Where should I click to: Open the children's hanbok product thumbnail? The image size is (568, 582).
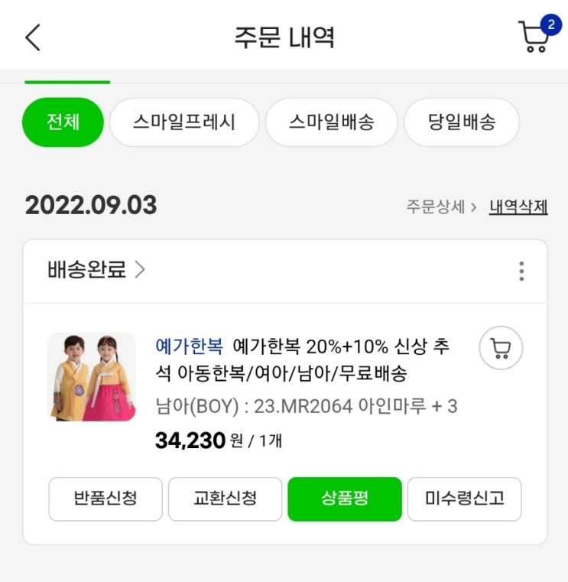[x=92, y=377]
